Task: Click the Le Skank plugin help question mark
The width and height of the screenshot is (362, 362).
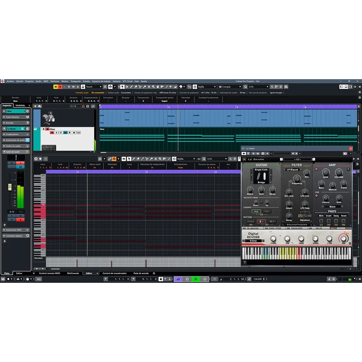Action: (245, 263)
